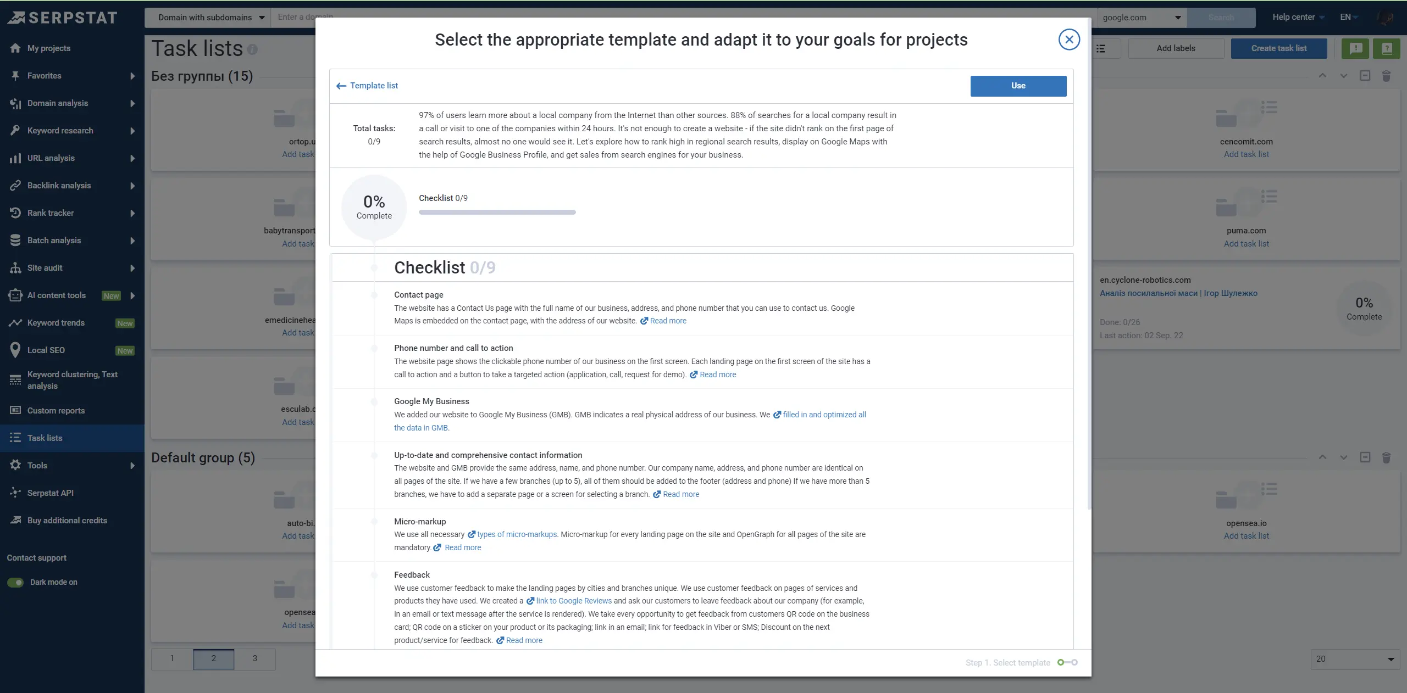Toggle Dark mode on
This screenshot has width=1407, height=693.
tap(15, 582)
